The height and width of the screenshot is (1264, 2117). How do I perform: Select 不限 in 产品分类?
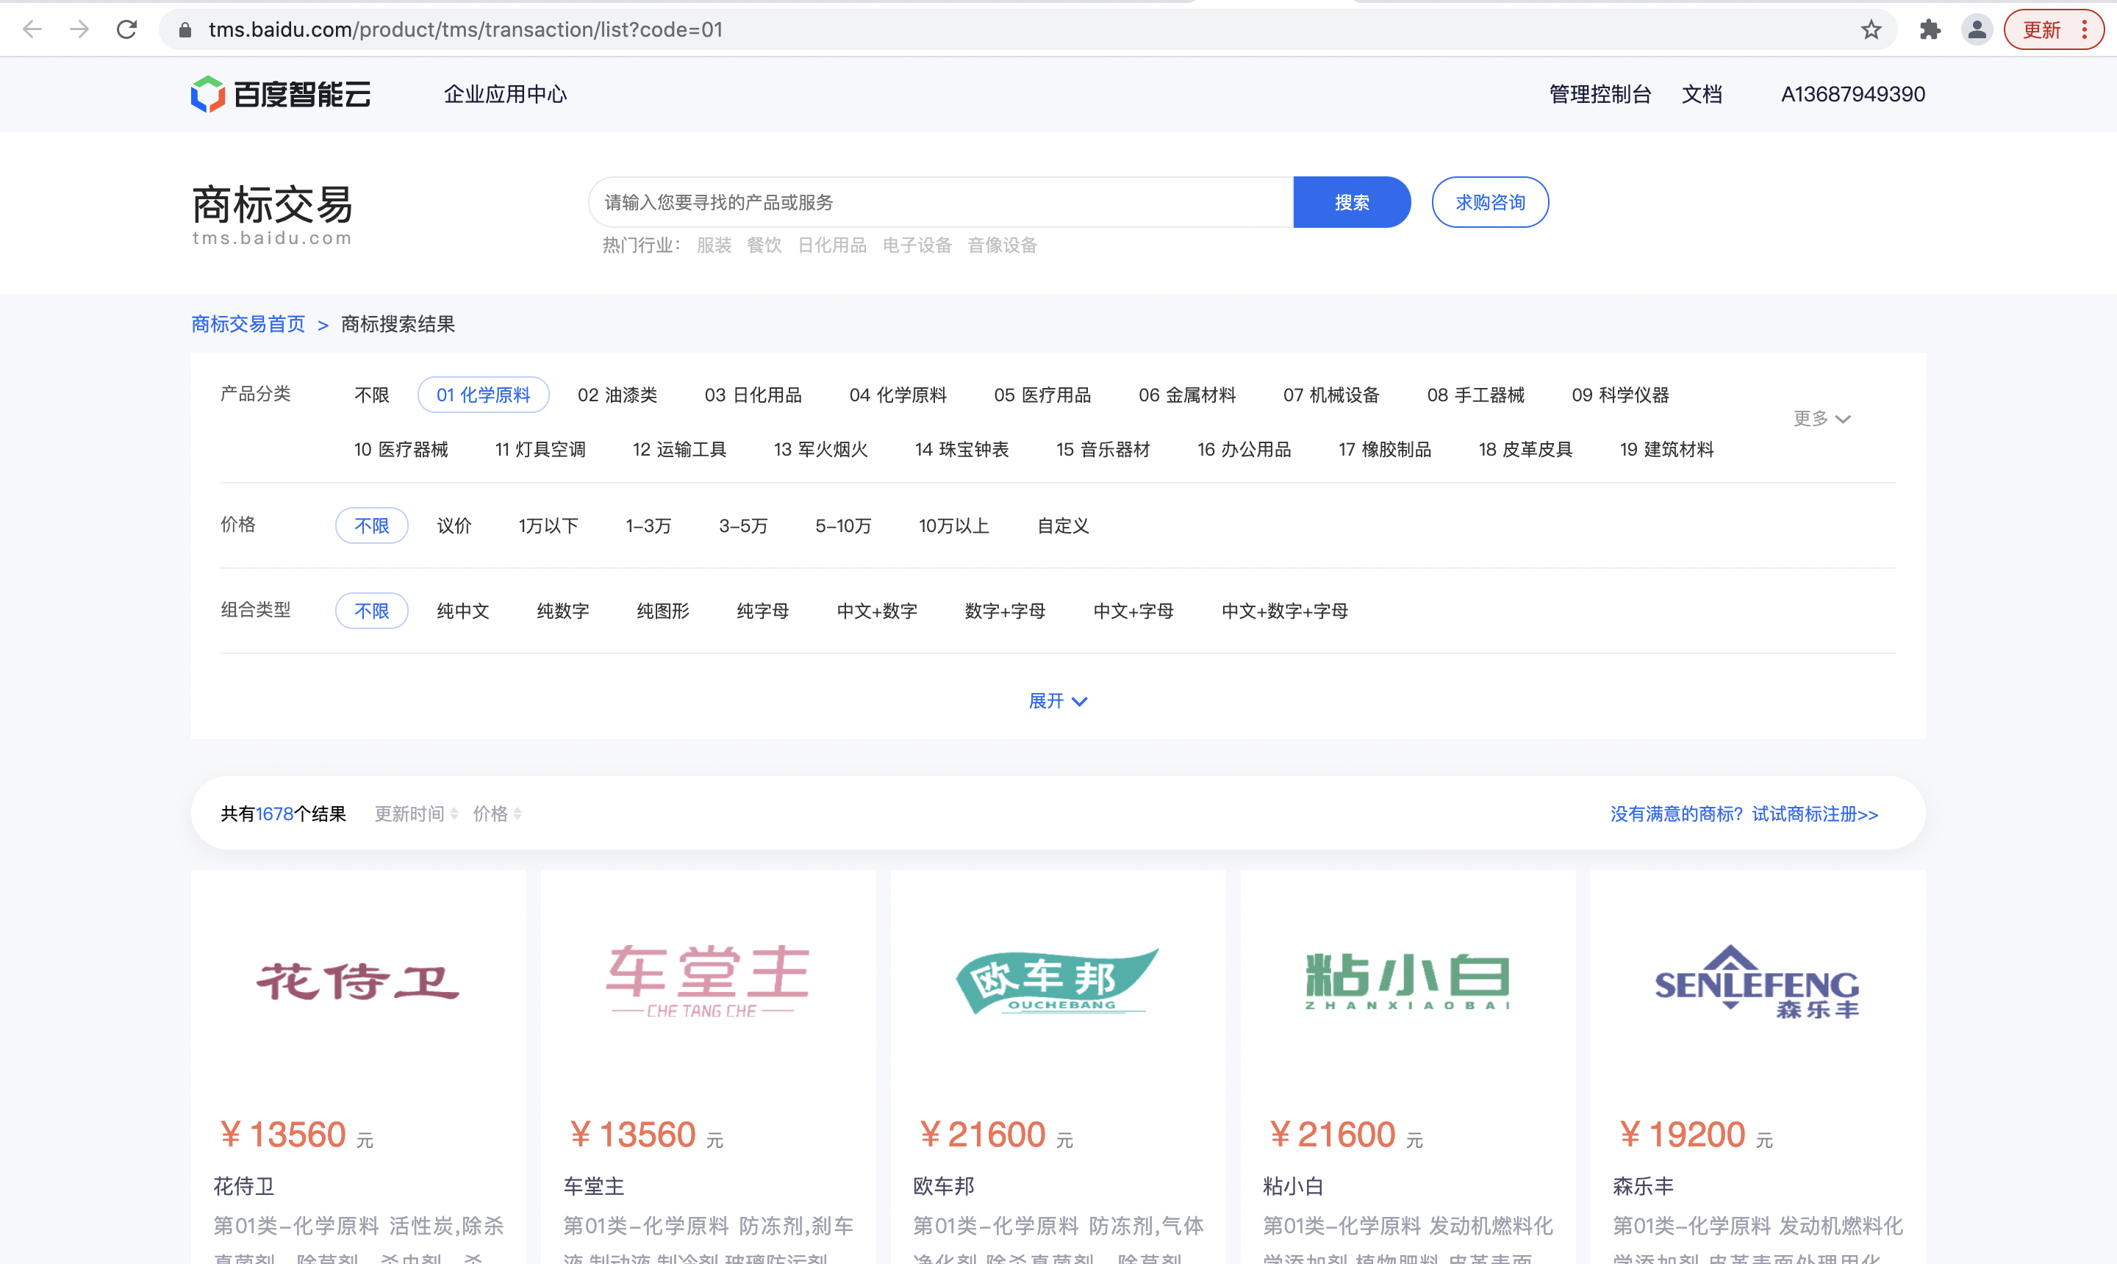[371, 395]
